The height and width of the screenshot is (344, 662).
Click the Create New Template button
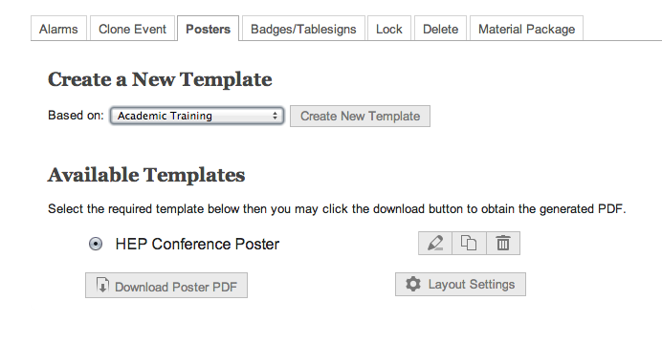[360, 116]
